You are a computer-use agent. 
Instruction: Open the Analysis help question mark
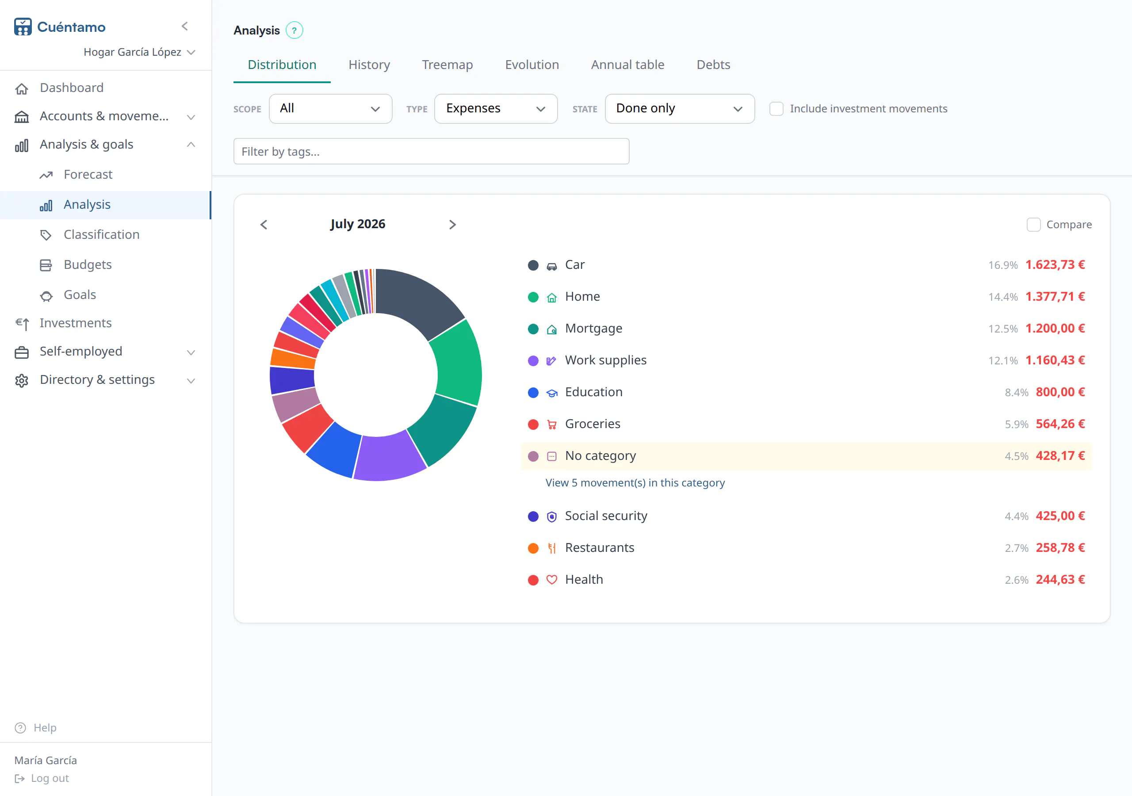(294, 31)
